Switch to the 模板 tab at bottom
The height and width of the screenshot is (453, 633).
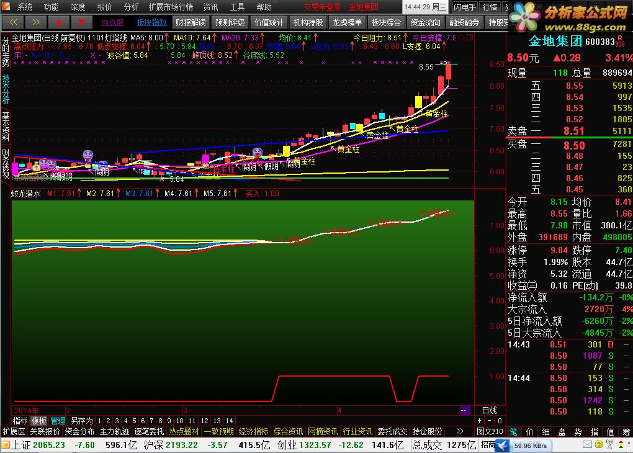[38, 421]
